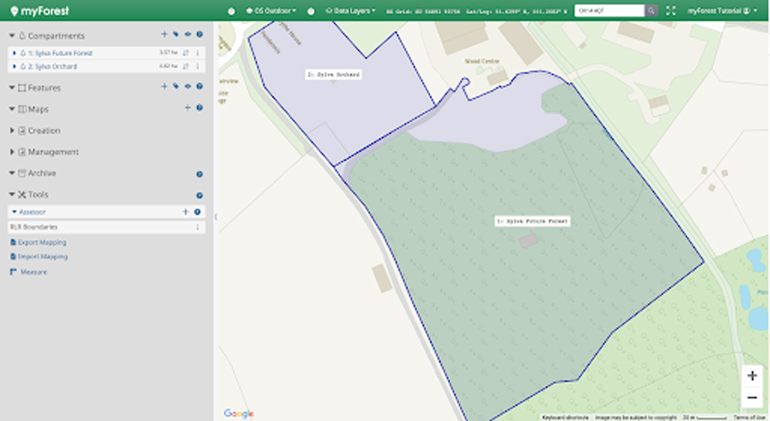The image size is (770, 421).
Task: Open the RLR Boundaries options menu
Action: point(198,227)
